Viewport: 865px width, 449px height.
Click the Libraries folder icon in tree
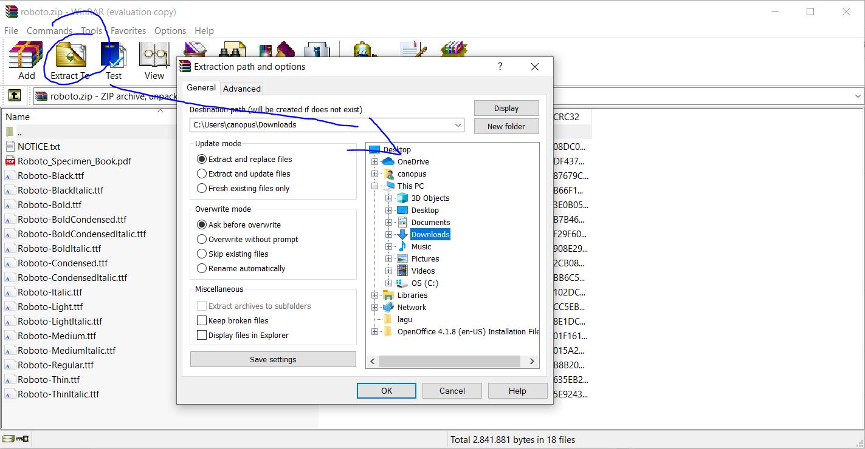coord(388,295)
